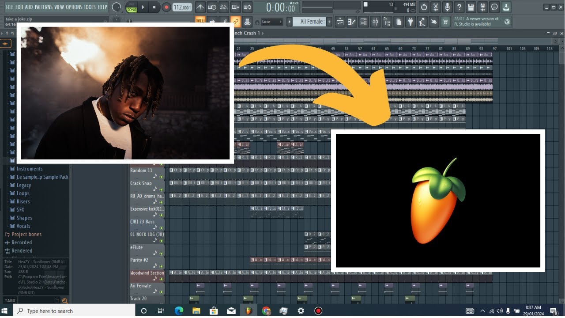The height and width of the screenshot is (318, 565).
Task: Mute the Woodwind Section track green light
Action: click(161, 279)
